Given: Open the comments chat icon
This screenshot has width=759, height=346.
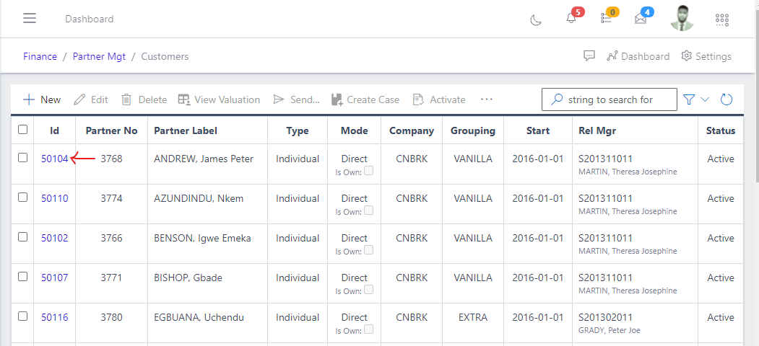Looking at the screenshot, I should [589, 56].
